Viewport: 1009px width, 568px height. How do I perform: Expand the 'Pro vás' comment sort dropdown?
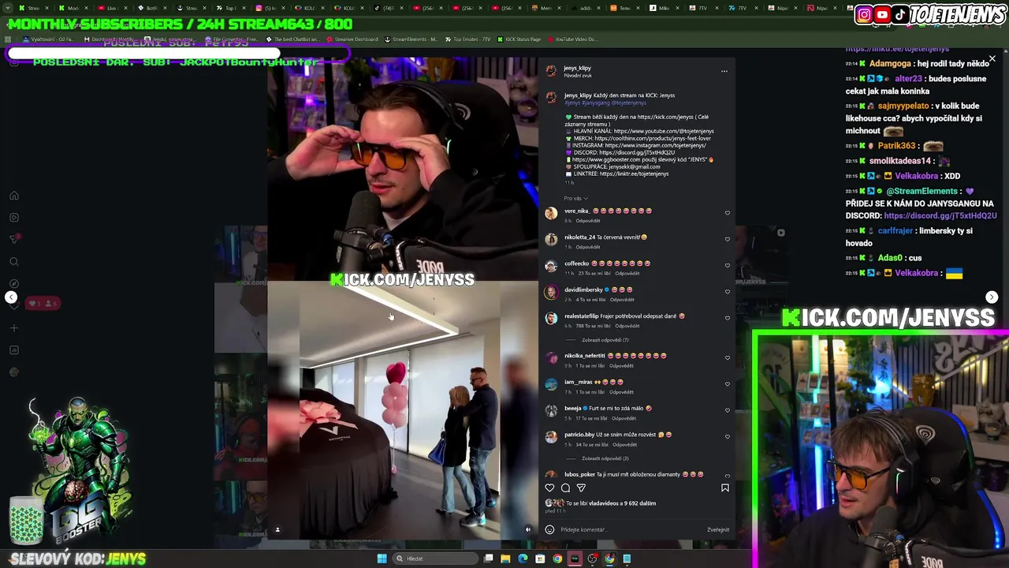point(575,198)
